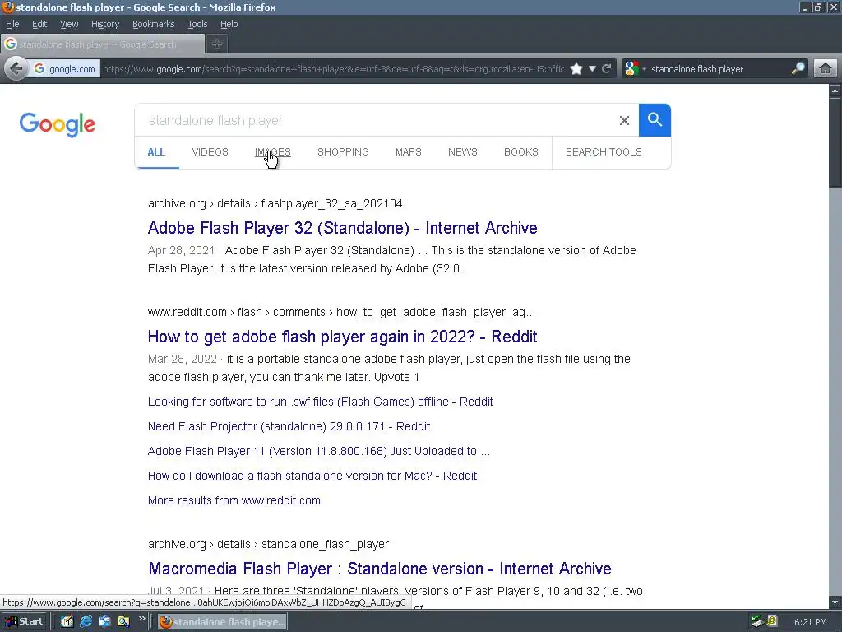This screenshot has height=632, width=842.
Task: Open the Edit menu
Action: tap(39, 24)
